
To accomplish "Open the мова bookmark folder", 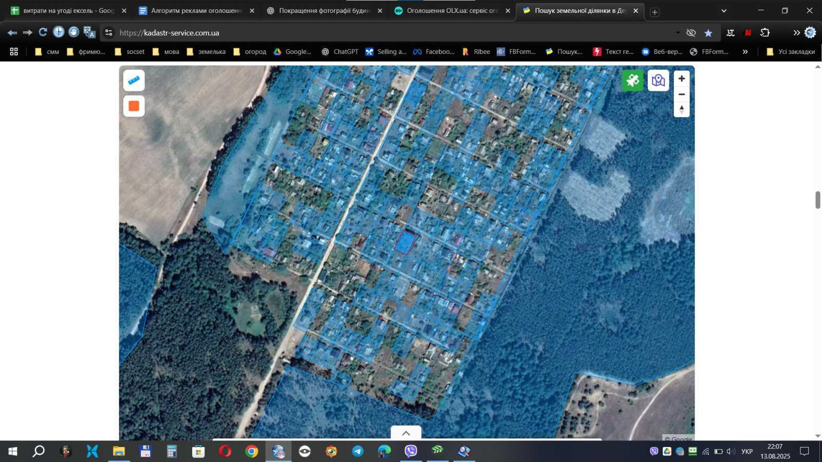I will [x=165, y=52].
